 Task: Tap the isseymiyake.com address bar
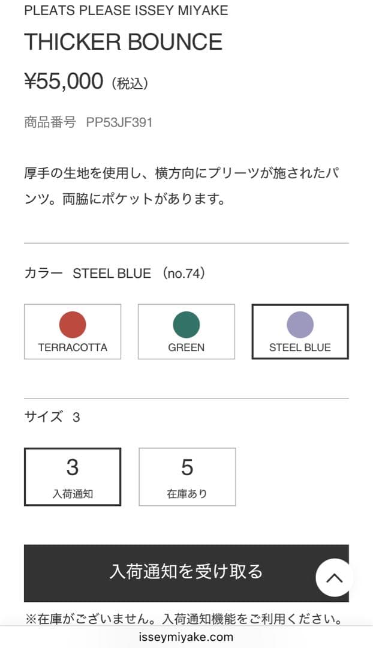pos(186,637)
